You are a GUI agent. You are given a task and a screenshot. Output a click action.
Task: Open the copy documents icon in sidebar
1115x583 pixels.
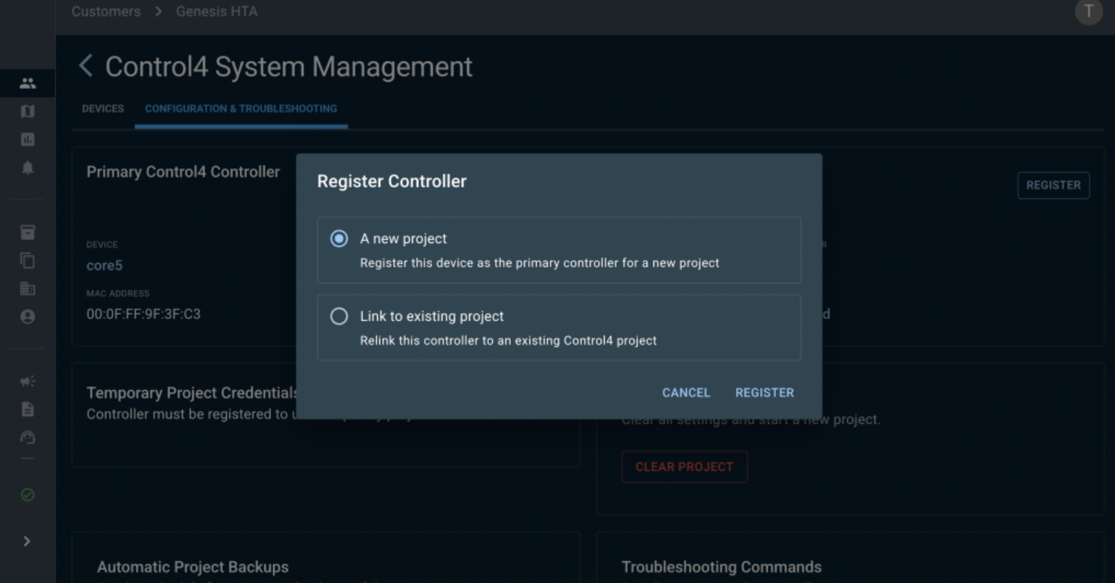pyautogui.click(x=27, y=261)
